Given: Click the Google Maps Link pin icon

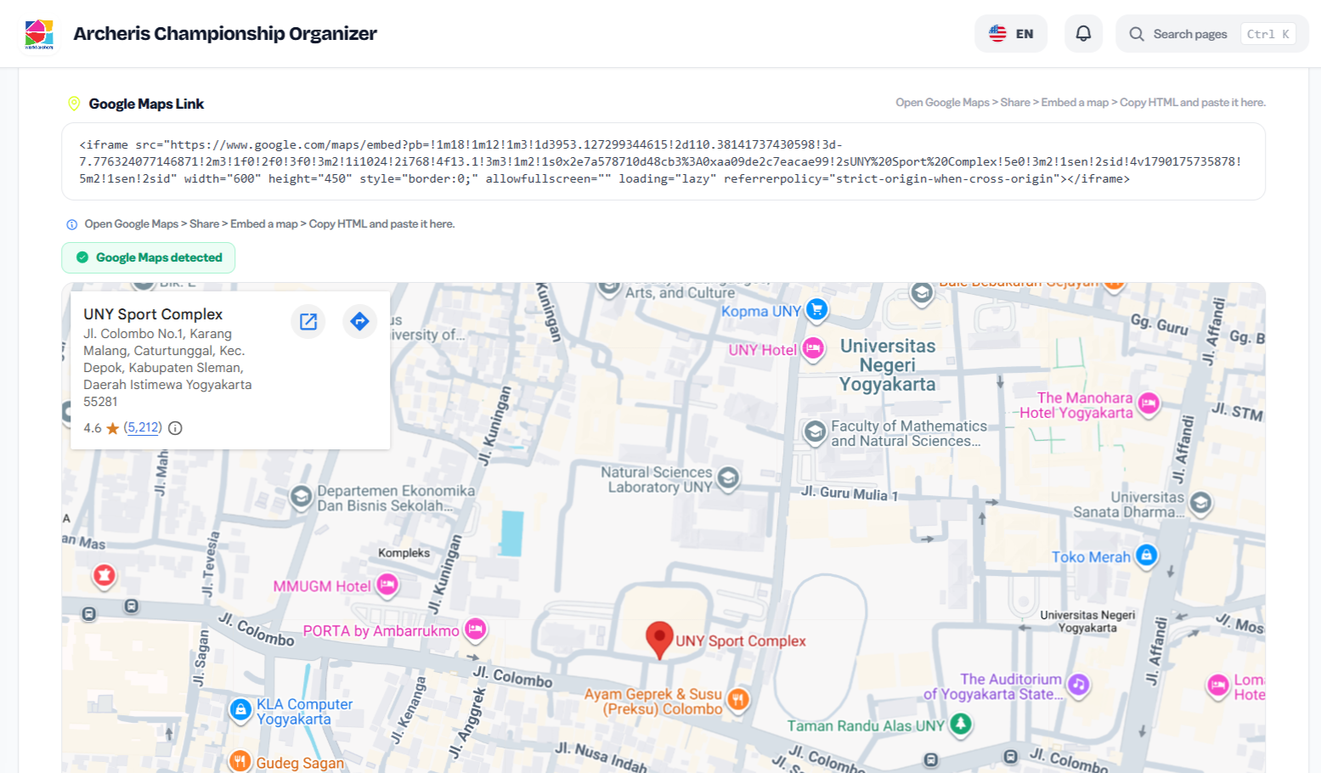Looking at the screenshot, I should 74,104.
